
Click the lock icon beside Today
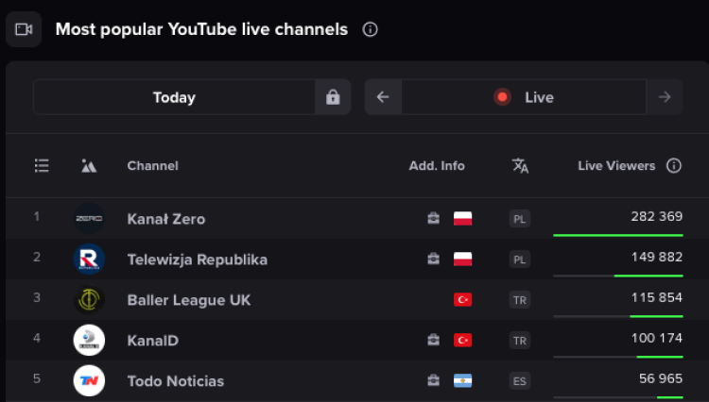click(333, 97)
